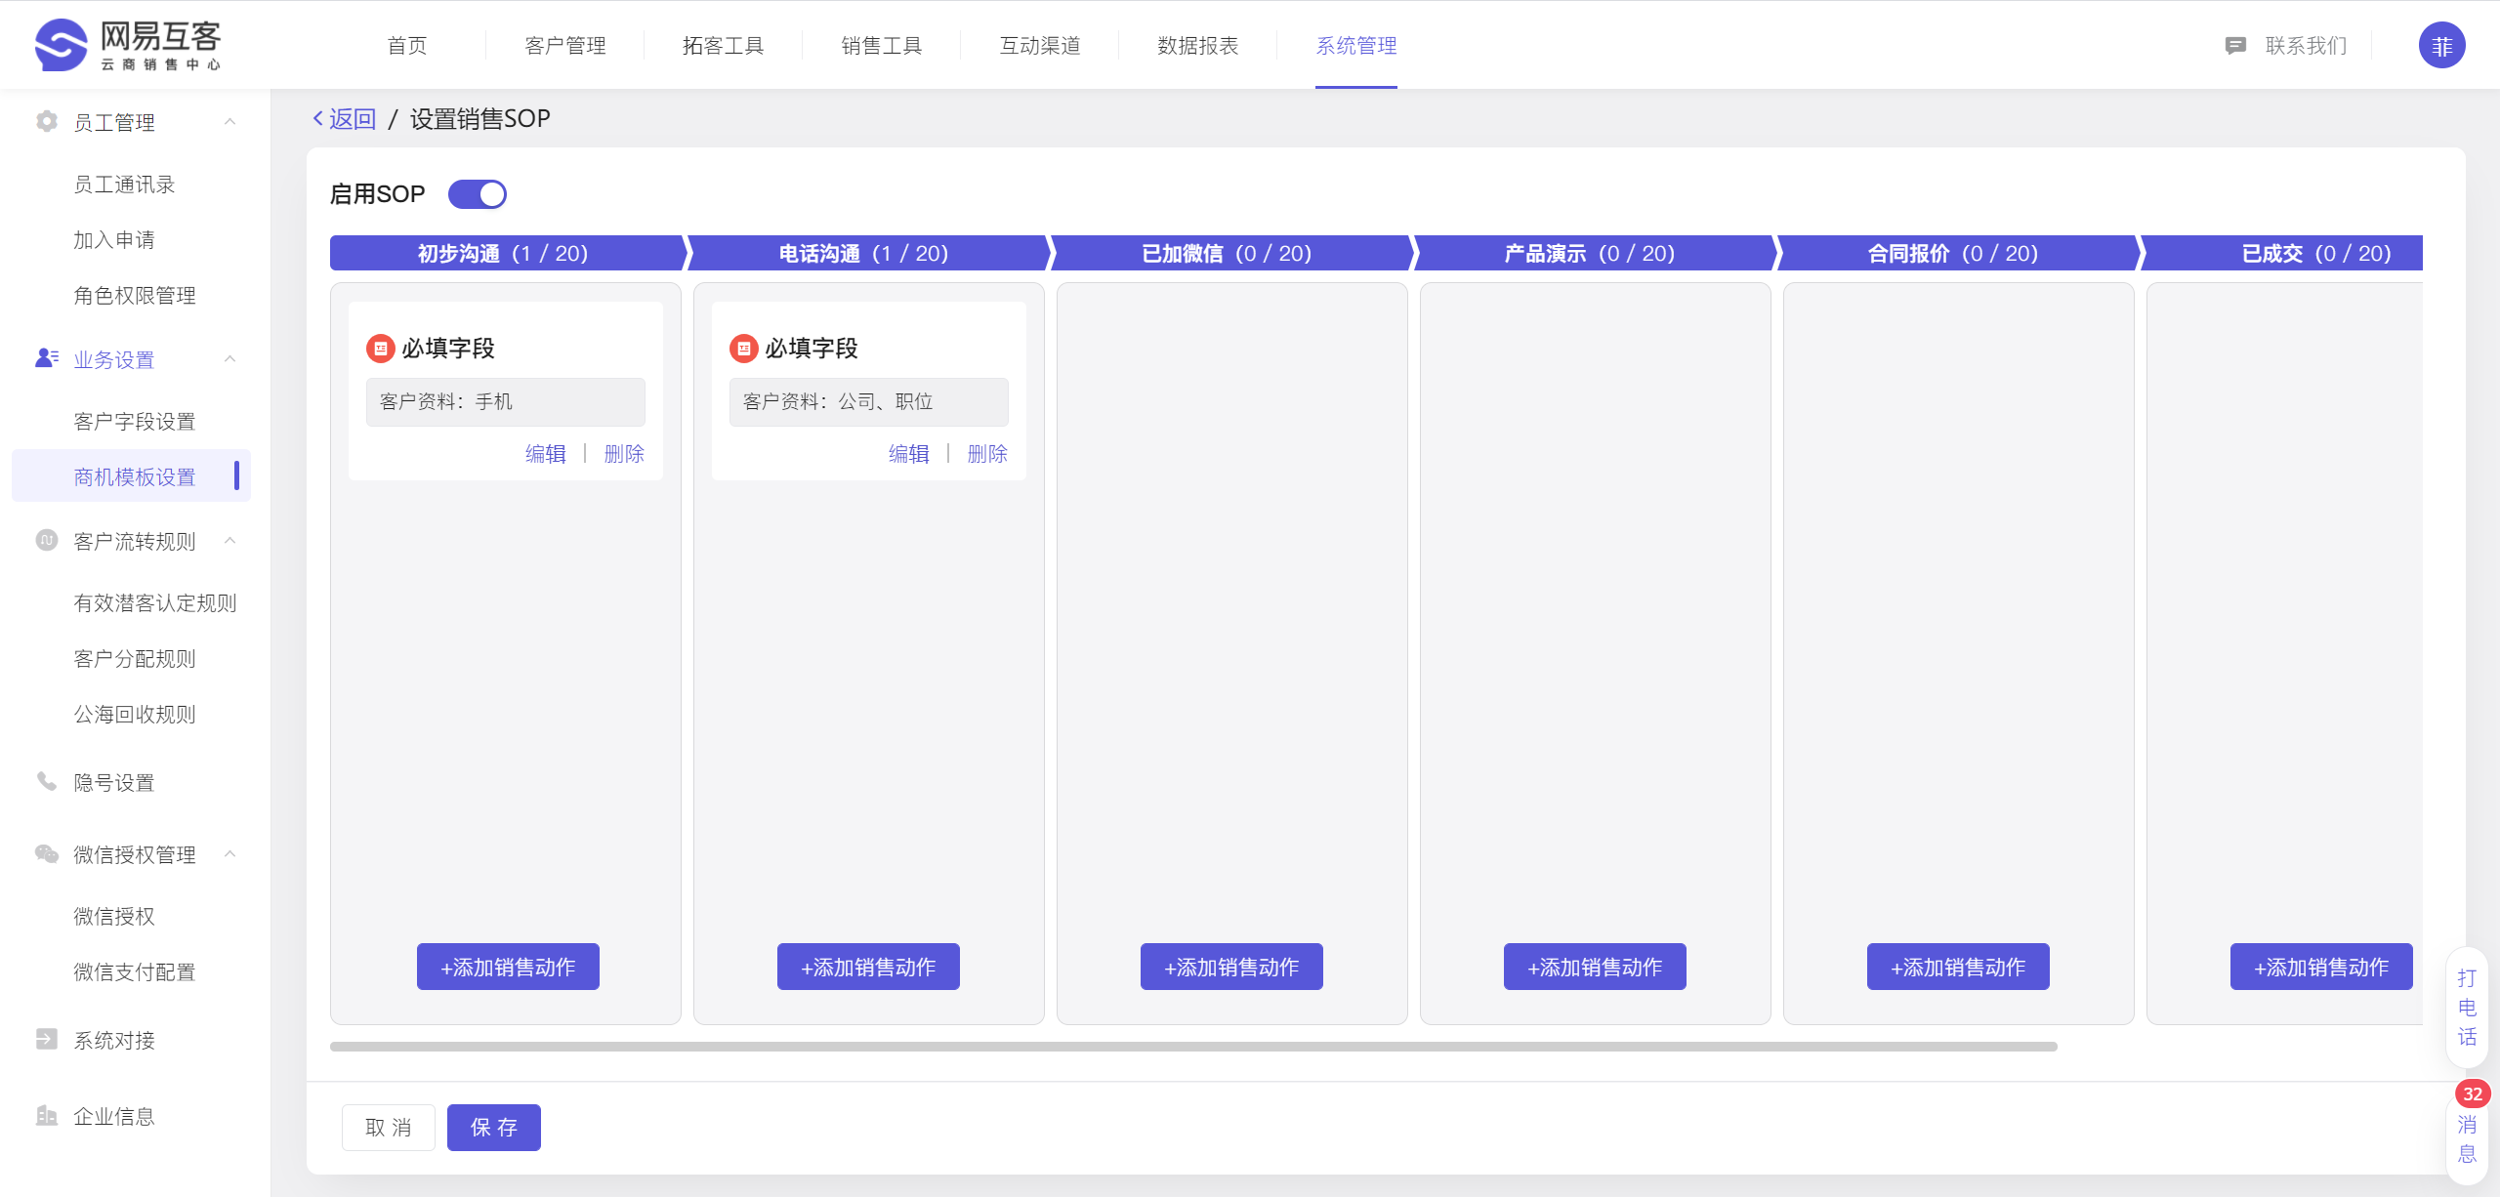The image size is (2500, 1197).
Task: Open the 互动渠道 tab
Action: tap(1040, 46)
